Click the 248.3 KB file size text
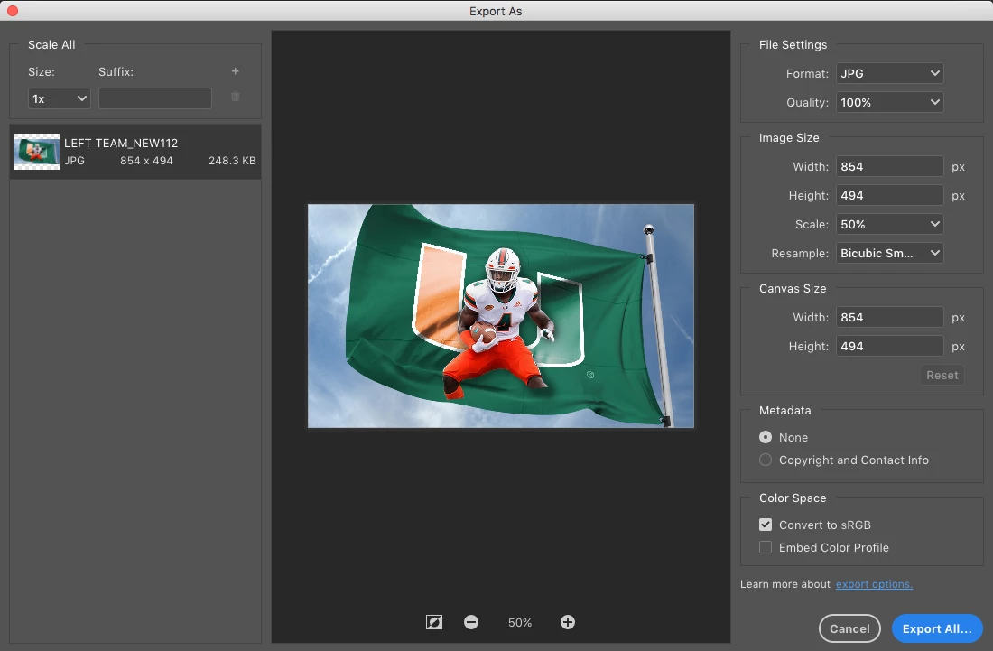 pos(232,161)
